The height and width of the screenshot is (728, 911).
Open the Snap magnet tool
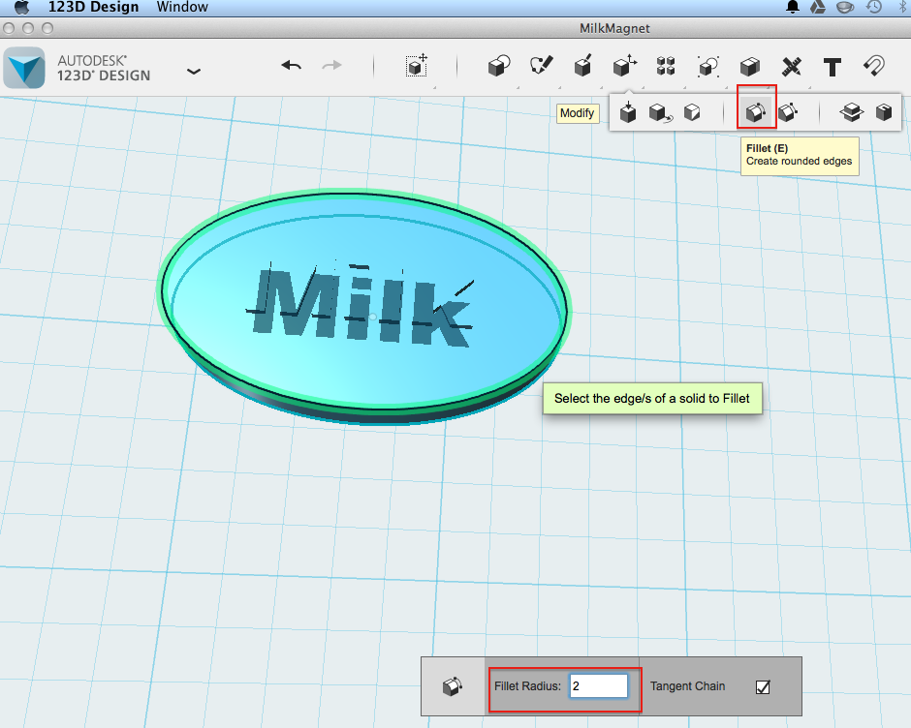click(874, 66)
